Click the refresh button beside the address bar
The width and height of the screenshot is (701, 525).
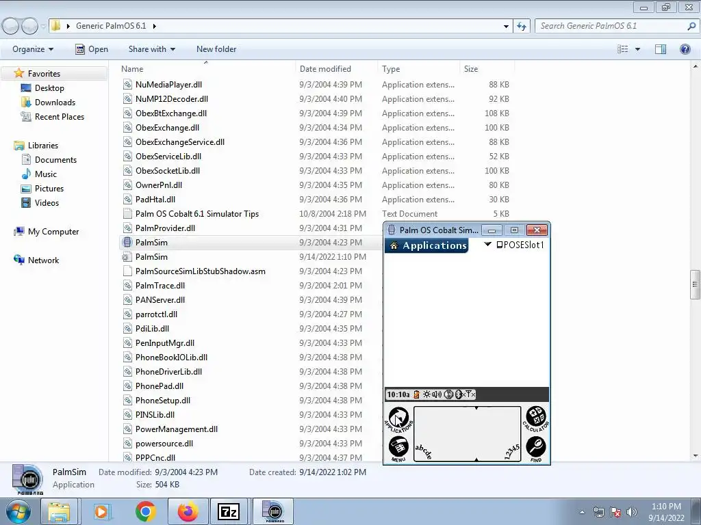pyautogui.click(x=521, y=26)
